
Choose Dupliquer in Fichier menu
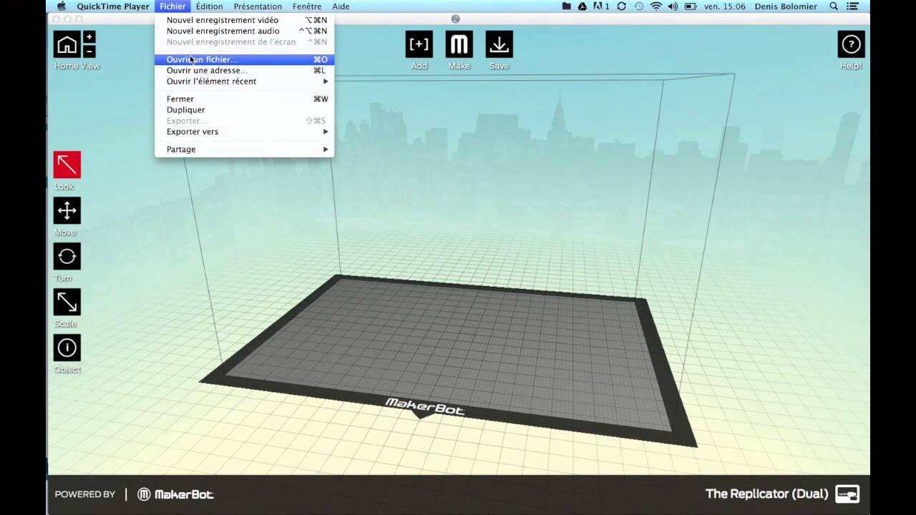coord(244,110)
